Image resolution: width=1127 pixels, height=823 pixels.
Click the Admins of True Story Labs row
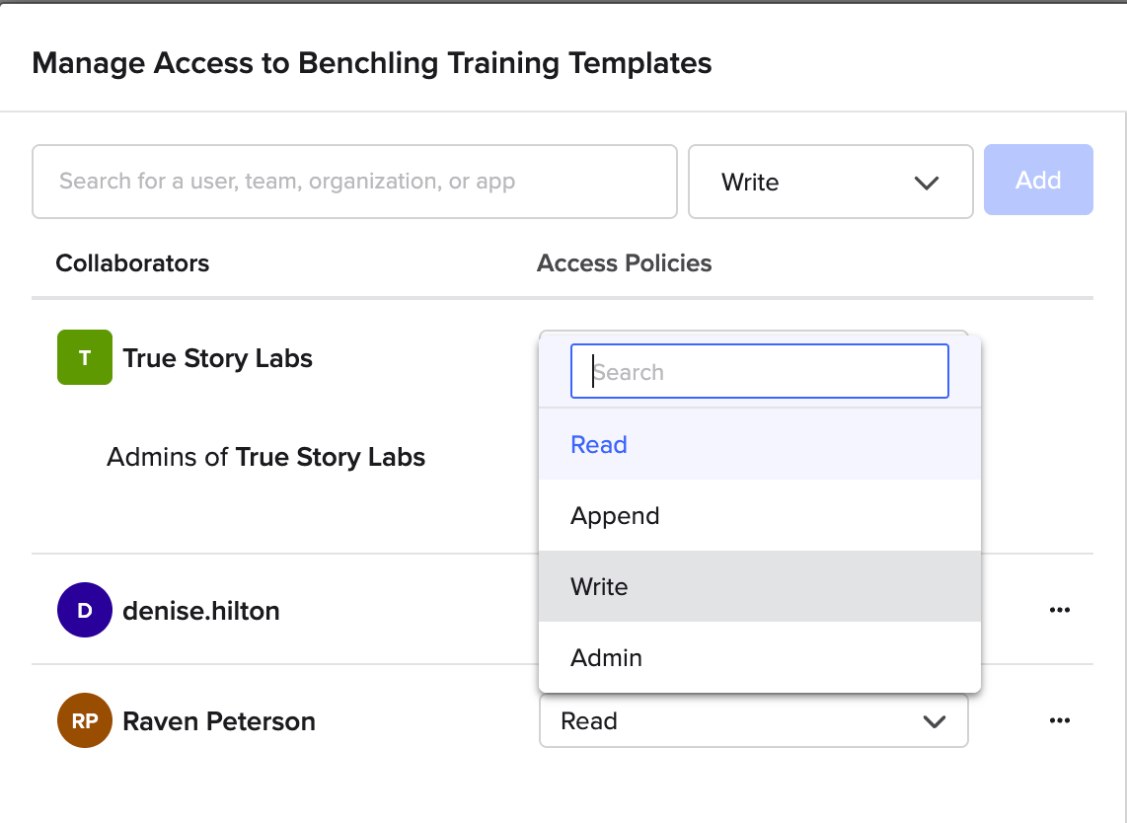pyautogui.click(x=265, y=458)
